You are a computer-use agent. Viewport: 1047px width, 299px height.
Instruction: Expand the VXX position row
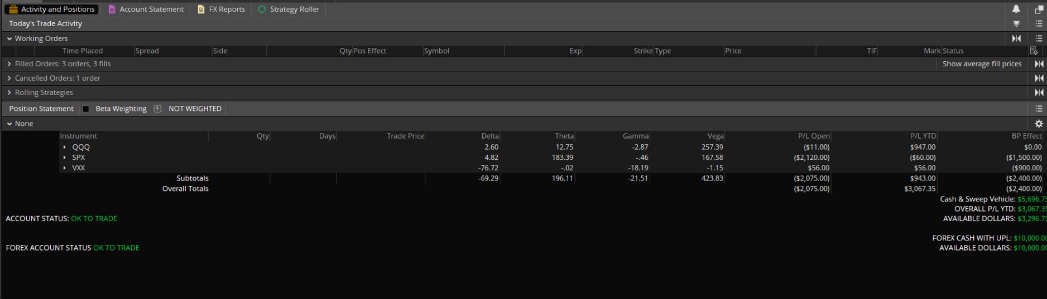tap(65, 168)
